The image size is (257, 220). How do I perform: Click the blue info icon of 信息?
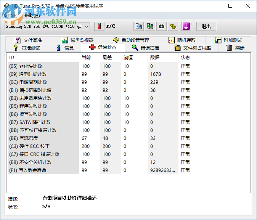click(58, 48)
